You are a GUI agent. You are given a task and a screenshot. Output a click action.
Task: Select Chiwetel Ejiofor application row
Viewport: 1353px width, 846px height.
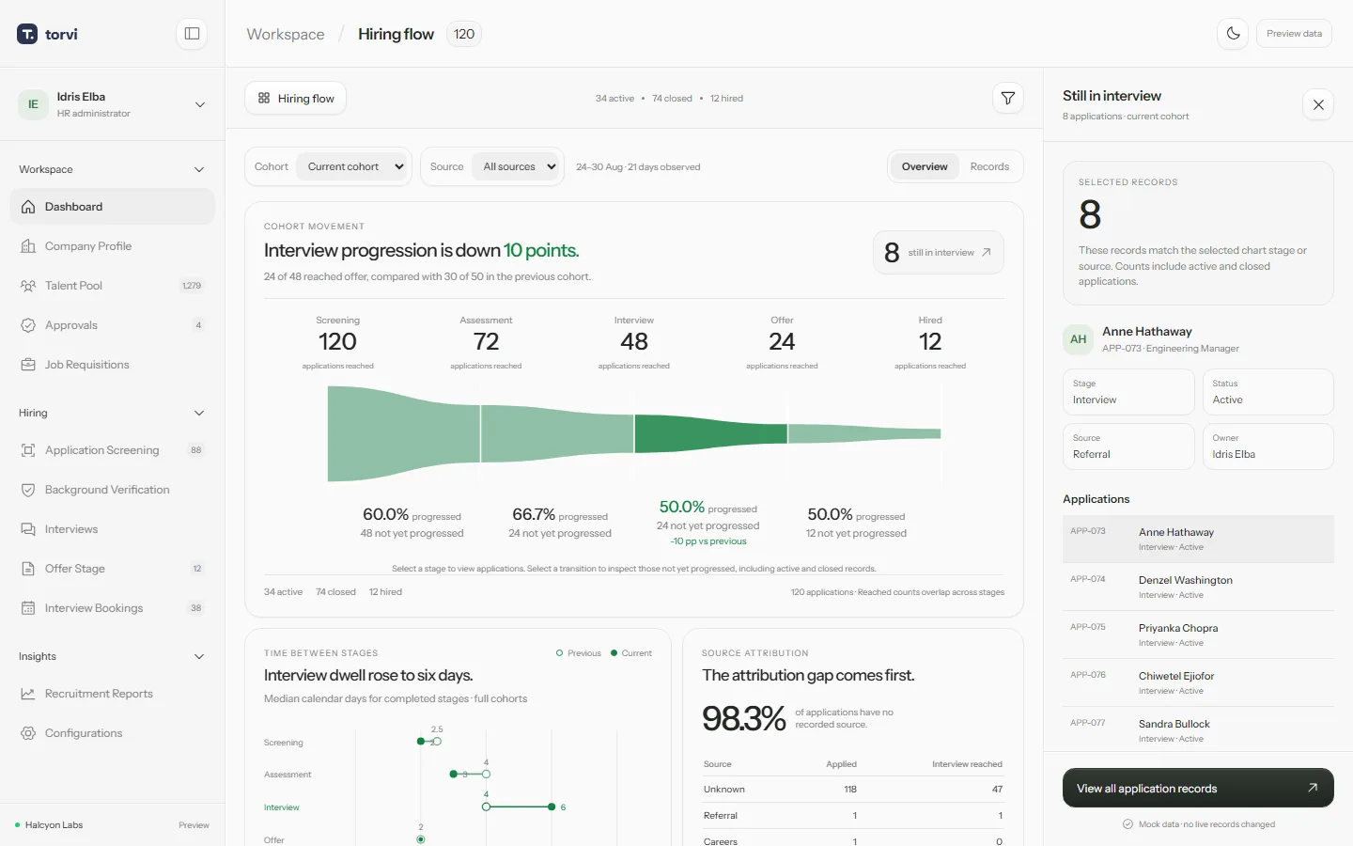tap(1198, 682)
